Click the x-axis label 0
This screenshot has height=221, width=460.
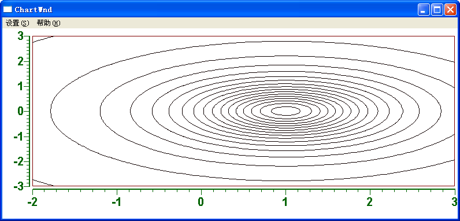[201, 202]
